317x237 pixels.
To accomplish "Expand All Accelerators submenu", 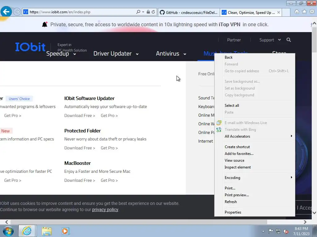I will tap(255, 136).
